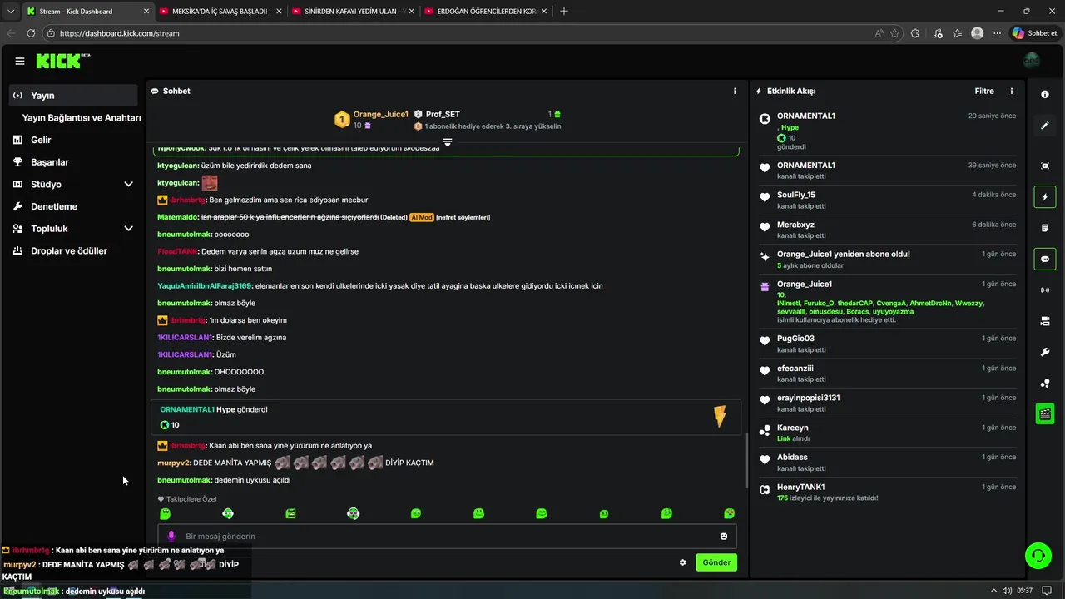
Task: Open the info icon in the right rail
Action: (1045, 95)
